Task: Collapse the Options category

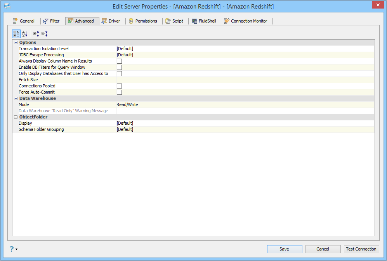Action: click(x=16, y=42)
